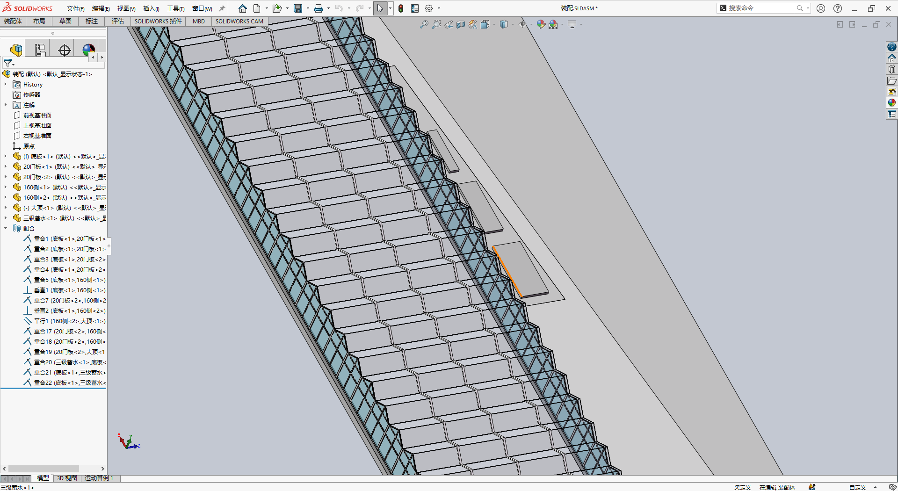Click Zoom to Area magnifier icon

436,24
